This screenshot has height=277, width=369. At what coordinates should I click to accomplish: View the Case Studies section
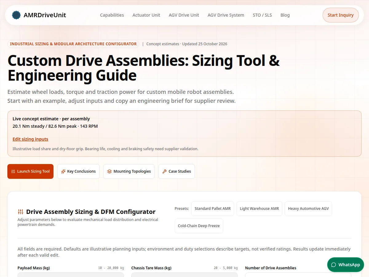click(x=177, y=171)
